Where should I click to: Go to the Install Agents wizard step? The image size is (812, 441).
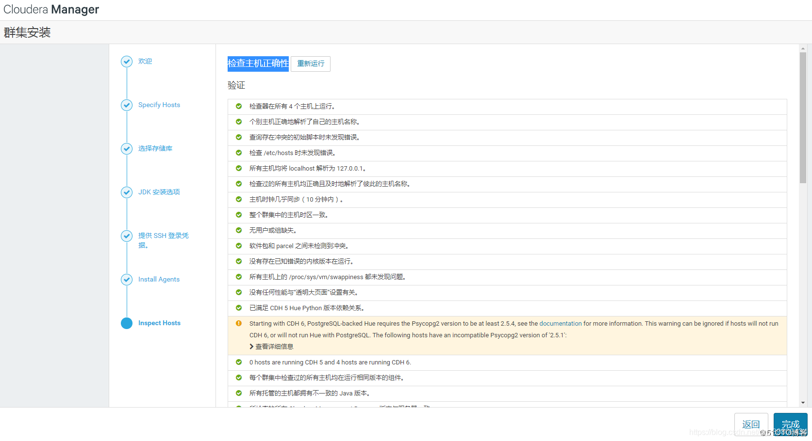[x=159, y=280]
